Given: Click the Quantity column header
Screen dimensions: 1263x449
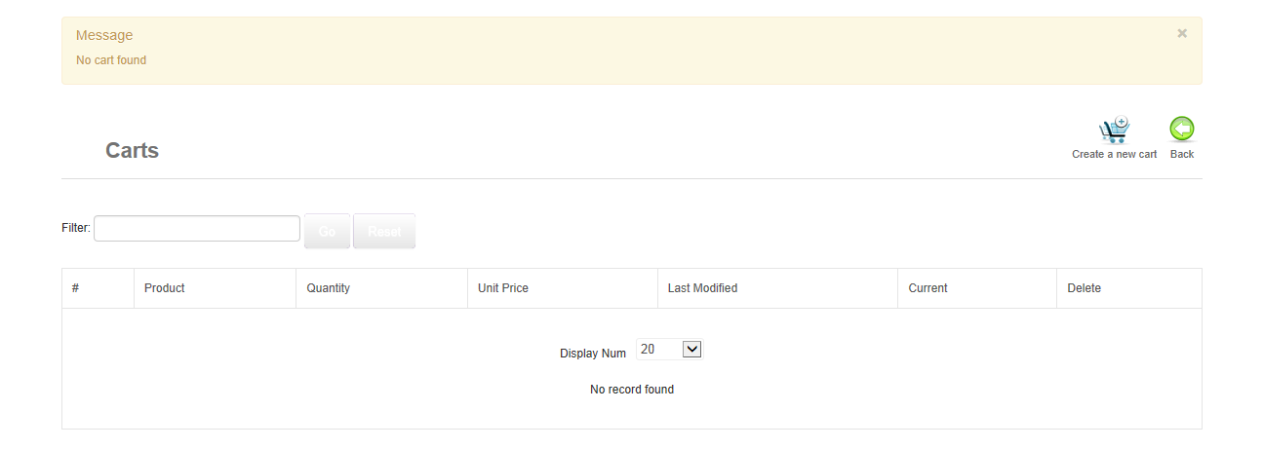Looking at the screenshot, I should click(328, 288).
